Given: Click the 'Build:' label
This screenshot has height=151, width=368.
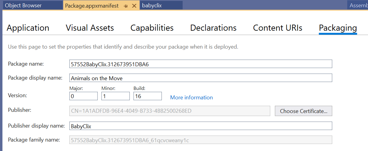Looking at the screenshot, I should pyautogui.click(x=139, y=88).
